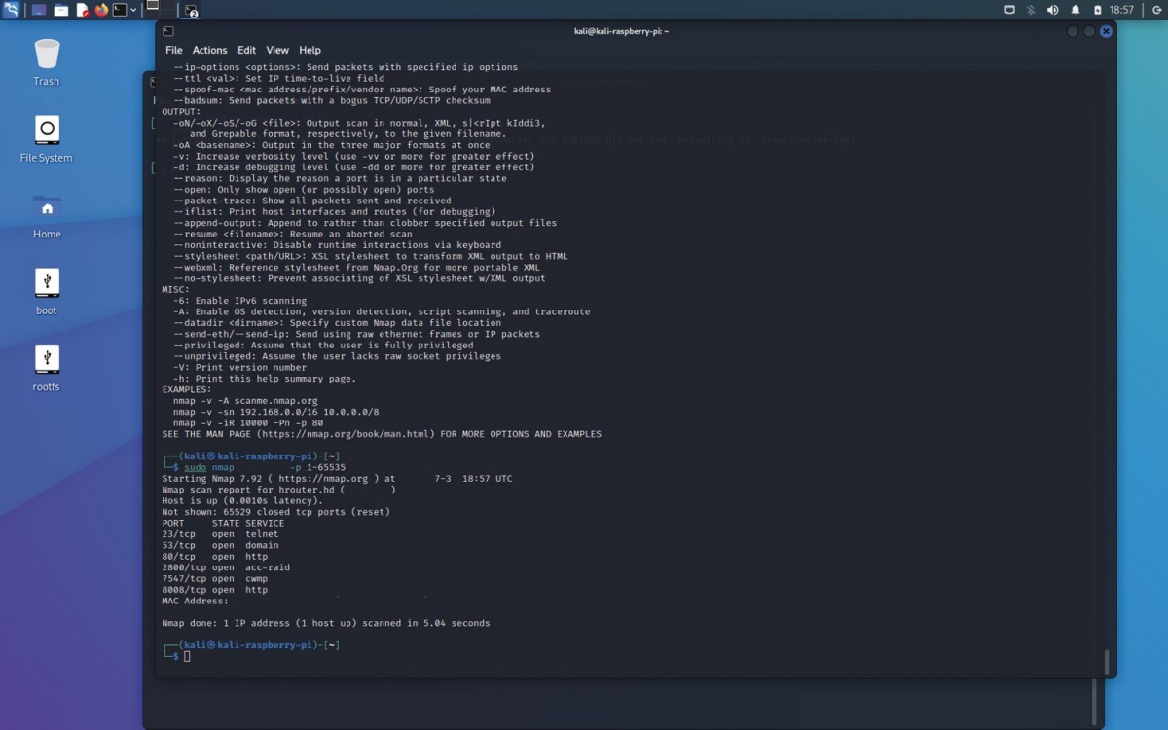Click the grouped terminal taskbar button

tap(192, 11)
